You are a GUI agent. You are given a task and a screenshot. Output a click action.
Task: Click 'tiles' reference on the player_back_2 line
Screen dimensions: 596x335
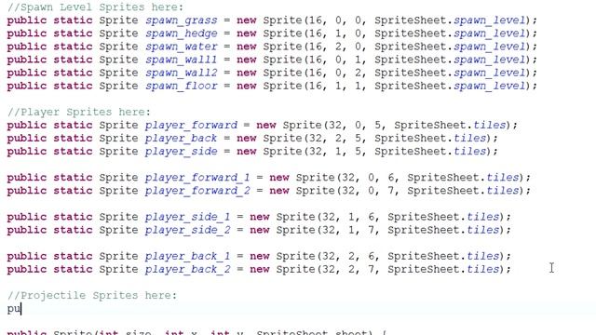[483, 269]
